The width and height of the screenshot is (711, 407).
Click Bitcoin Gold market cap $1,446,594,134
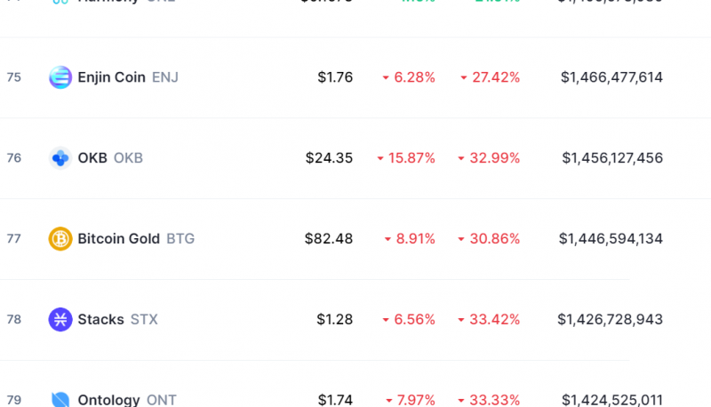(x=611, y=238)
